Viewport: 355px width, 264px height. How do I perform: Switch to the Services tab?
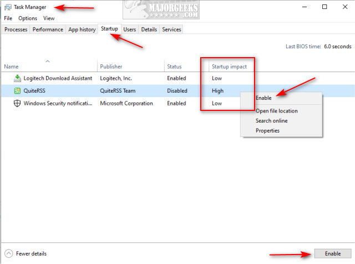pos(171,29)
